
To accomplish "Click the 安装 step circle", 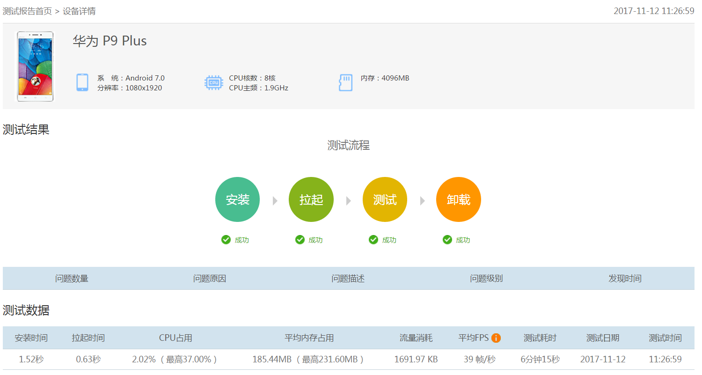I will click(237, 199).
